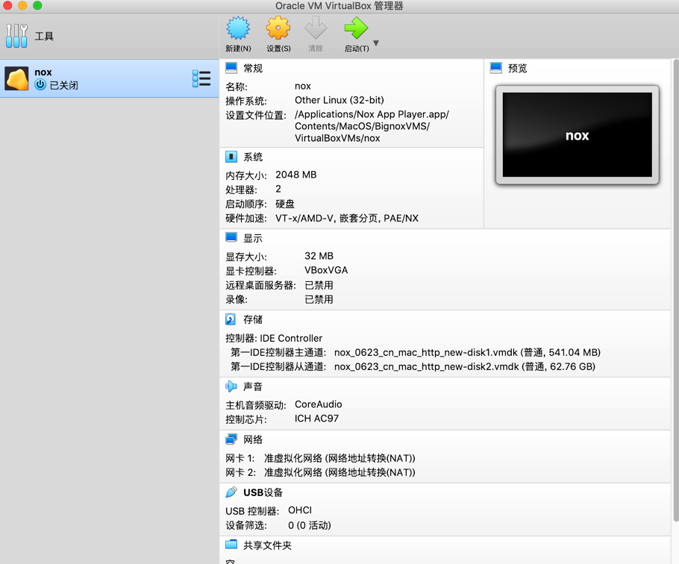This screenshot has height=564, width=679.
Task: Click the 2048 MB memory value
Action: point(295,175)
